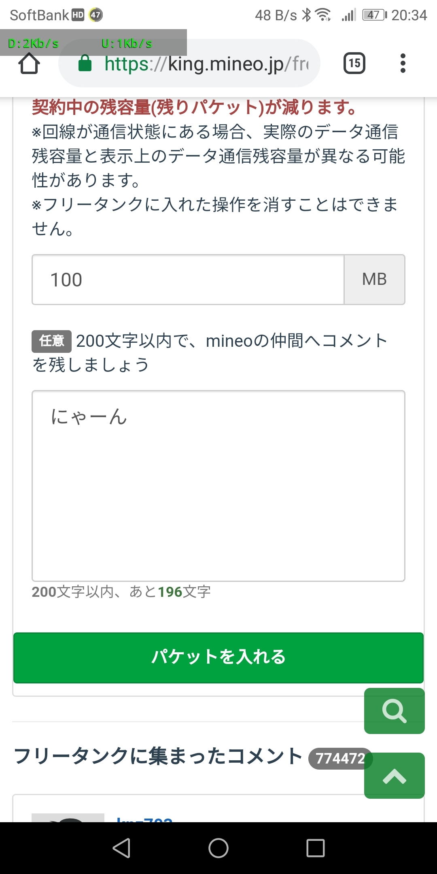Viewport: 437px width, 874px height.
Task: Tap the Chrome home icon
Action: 29,64
